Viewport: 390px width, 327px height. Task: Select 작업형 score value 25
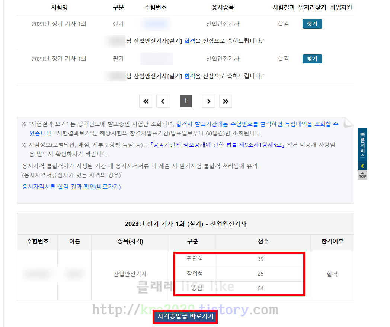(260, 274)
